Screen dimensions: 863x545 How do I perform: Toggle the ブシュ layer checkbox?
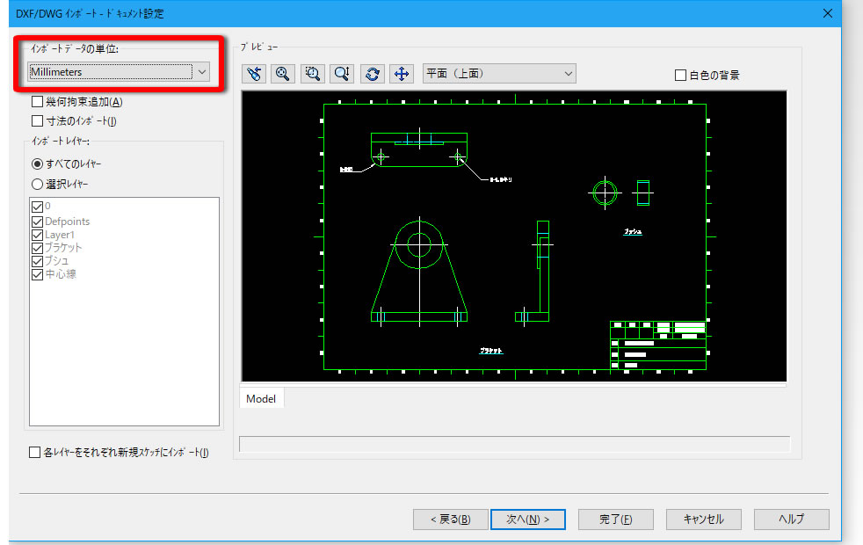38,261
